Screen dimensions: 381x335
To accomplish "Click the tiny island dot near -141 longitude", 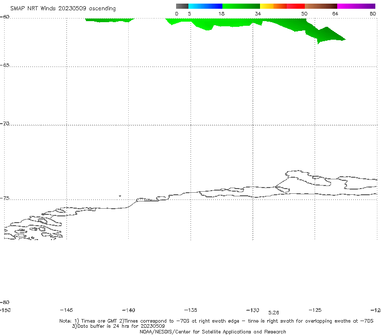I will coord(120,196).
